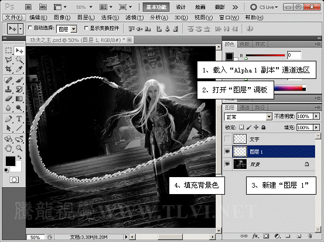Select the Healing Brush tool
This screenshot has width=324, height=242.
click(8, 79)
